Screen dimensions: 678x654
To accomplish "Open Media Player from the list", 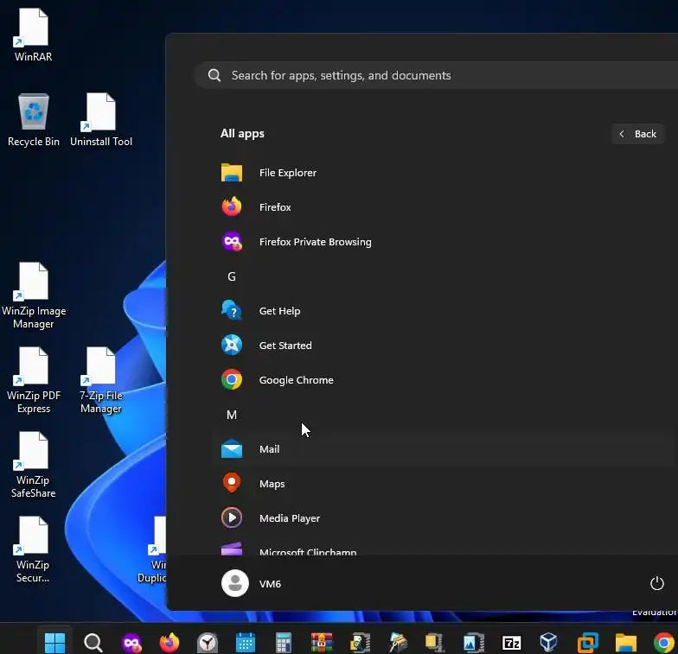I will [445, 518].
